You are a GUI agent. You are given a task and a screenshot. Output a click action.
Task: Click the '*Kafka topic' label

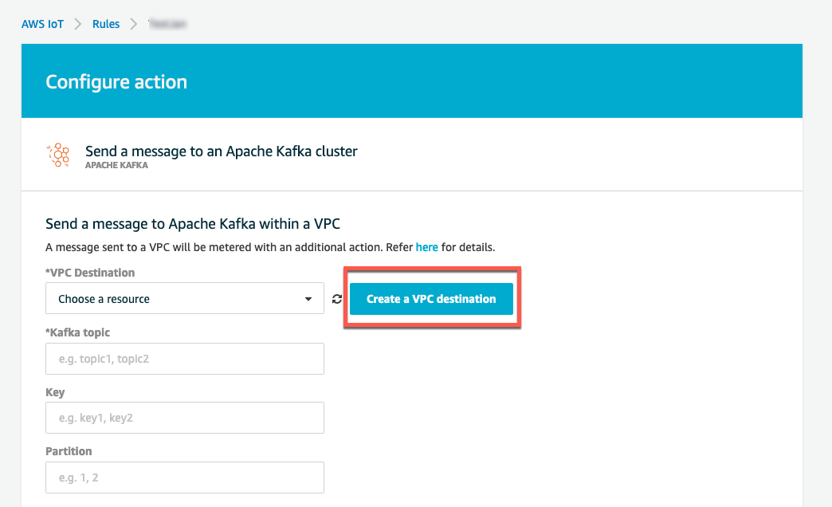coord(77,333)
